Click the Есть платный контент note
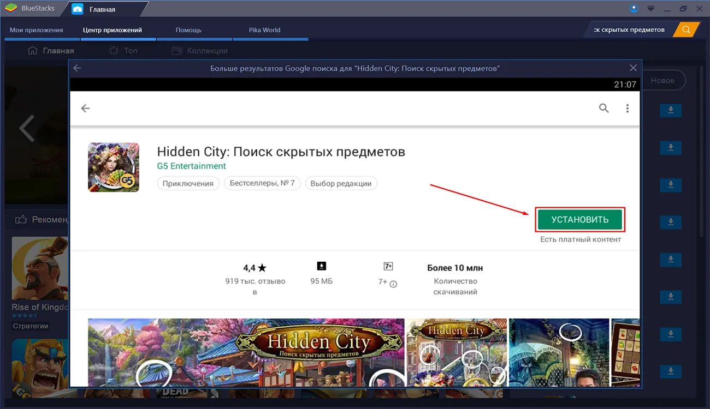The width and height of the screenshot is (710, 409). click(x=581, y=239)
